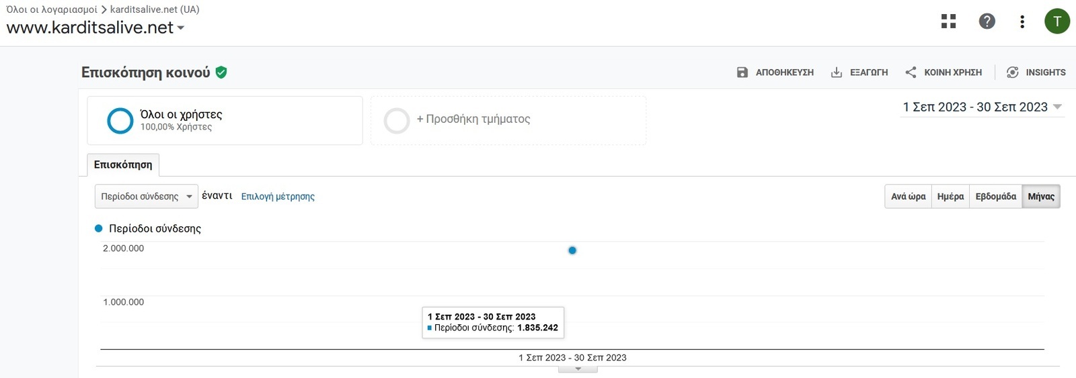Image resolution: width=1076 pixels, height=378 pixels.
Task: Open the green T account avatar
Action: (1057, 21)
